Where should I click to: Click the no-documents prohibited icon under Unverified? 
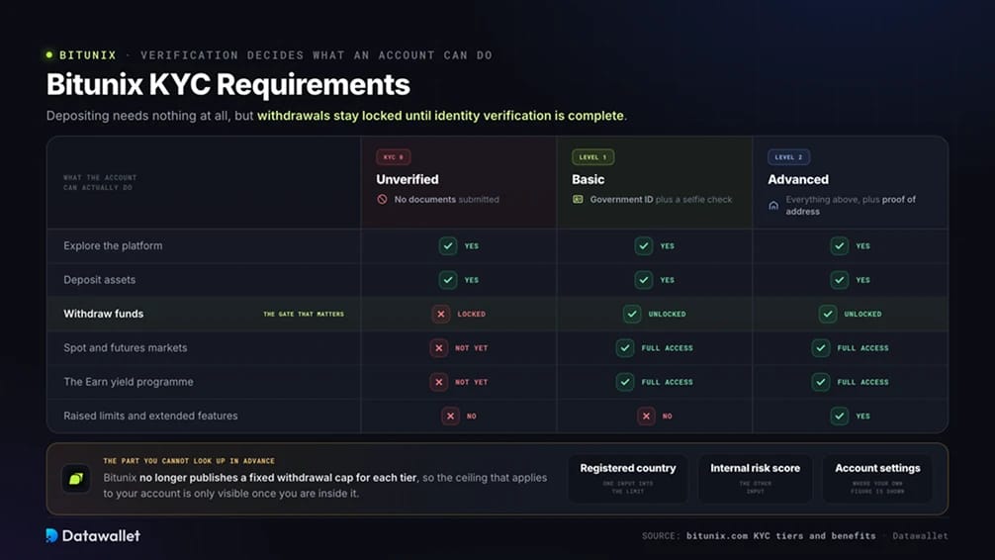(382, 200)
